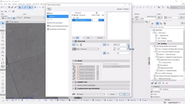
Task: Select rectangular cross-section structure icon
Action: point(74,45)
